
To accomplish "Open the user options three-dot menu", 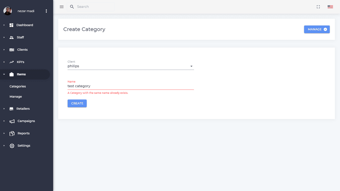I will 46,11.
